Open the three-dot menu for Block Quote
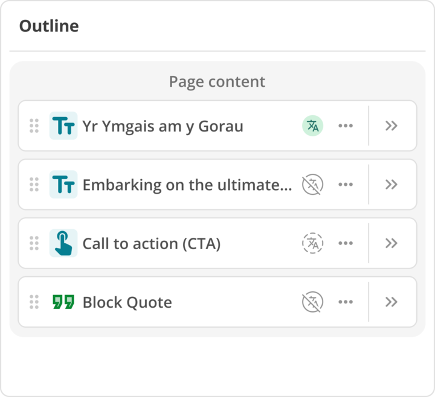The image size is (435, 397). pos(346,302)
